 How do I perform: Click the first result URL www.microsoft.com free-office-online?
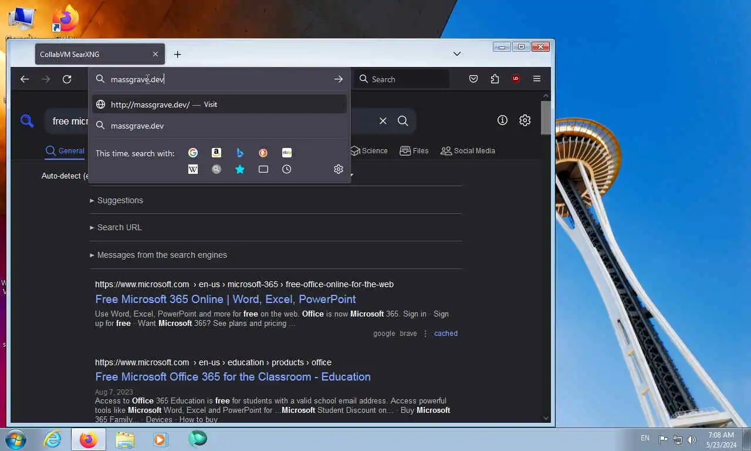244,284
